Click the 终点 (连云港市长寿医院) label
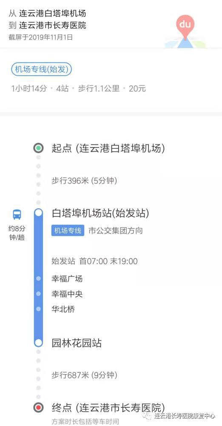This screenshot has width=222, height=426. (x=108, y=408)
